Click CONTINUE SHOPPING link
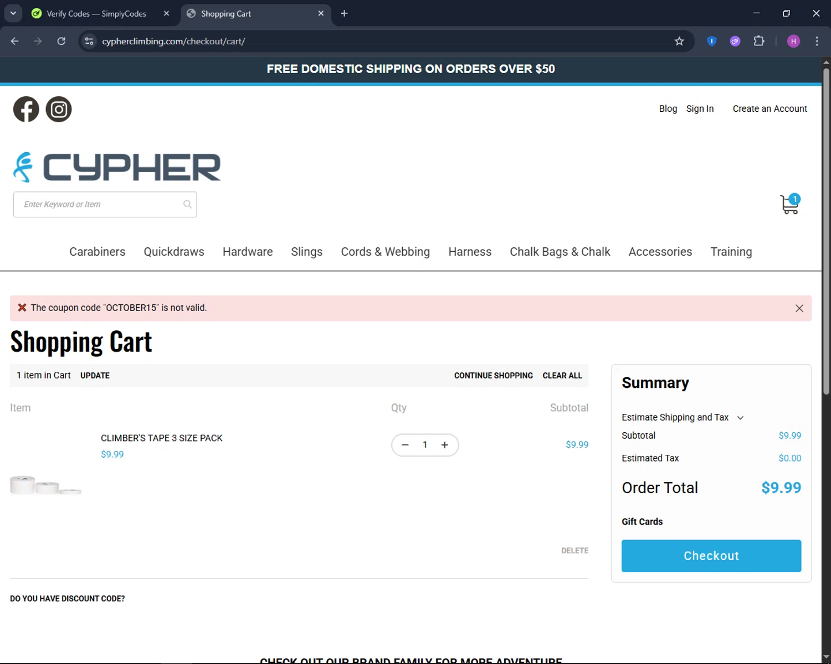Screen dimensions: 831x664 click(x=494, y=375)
